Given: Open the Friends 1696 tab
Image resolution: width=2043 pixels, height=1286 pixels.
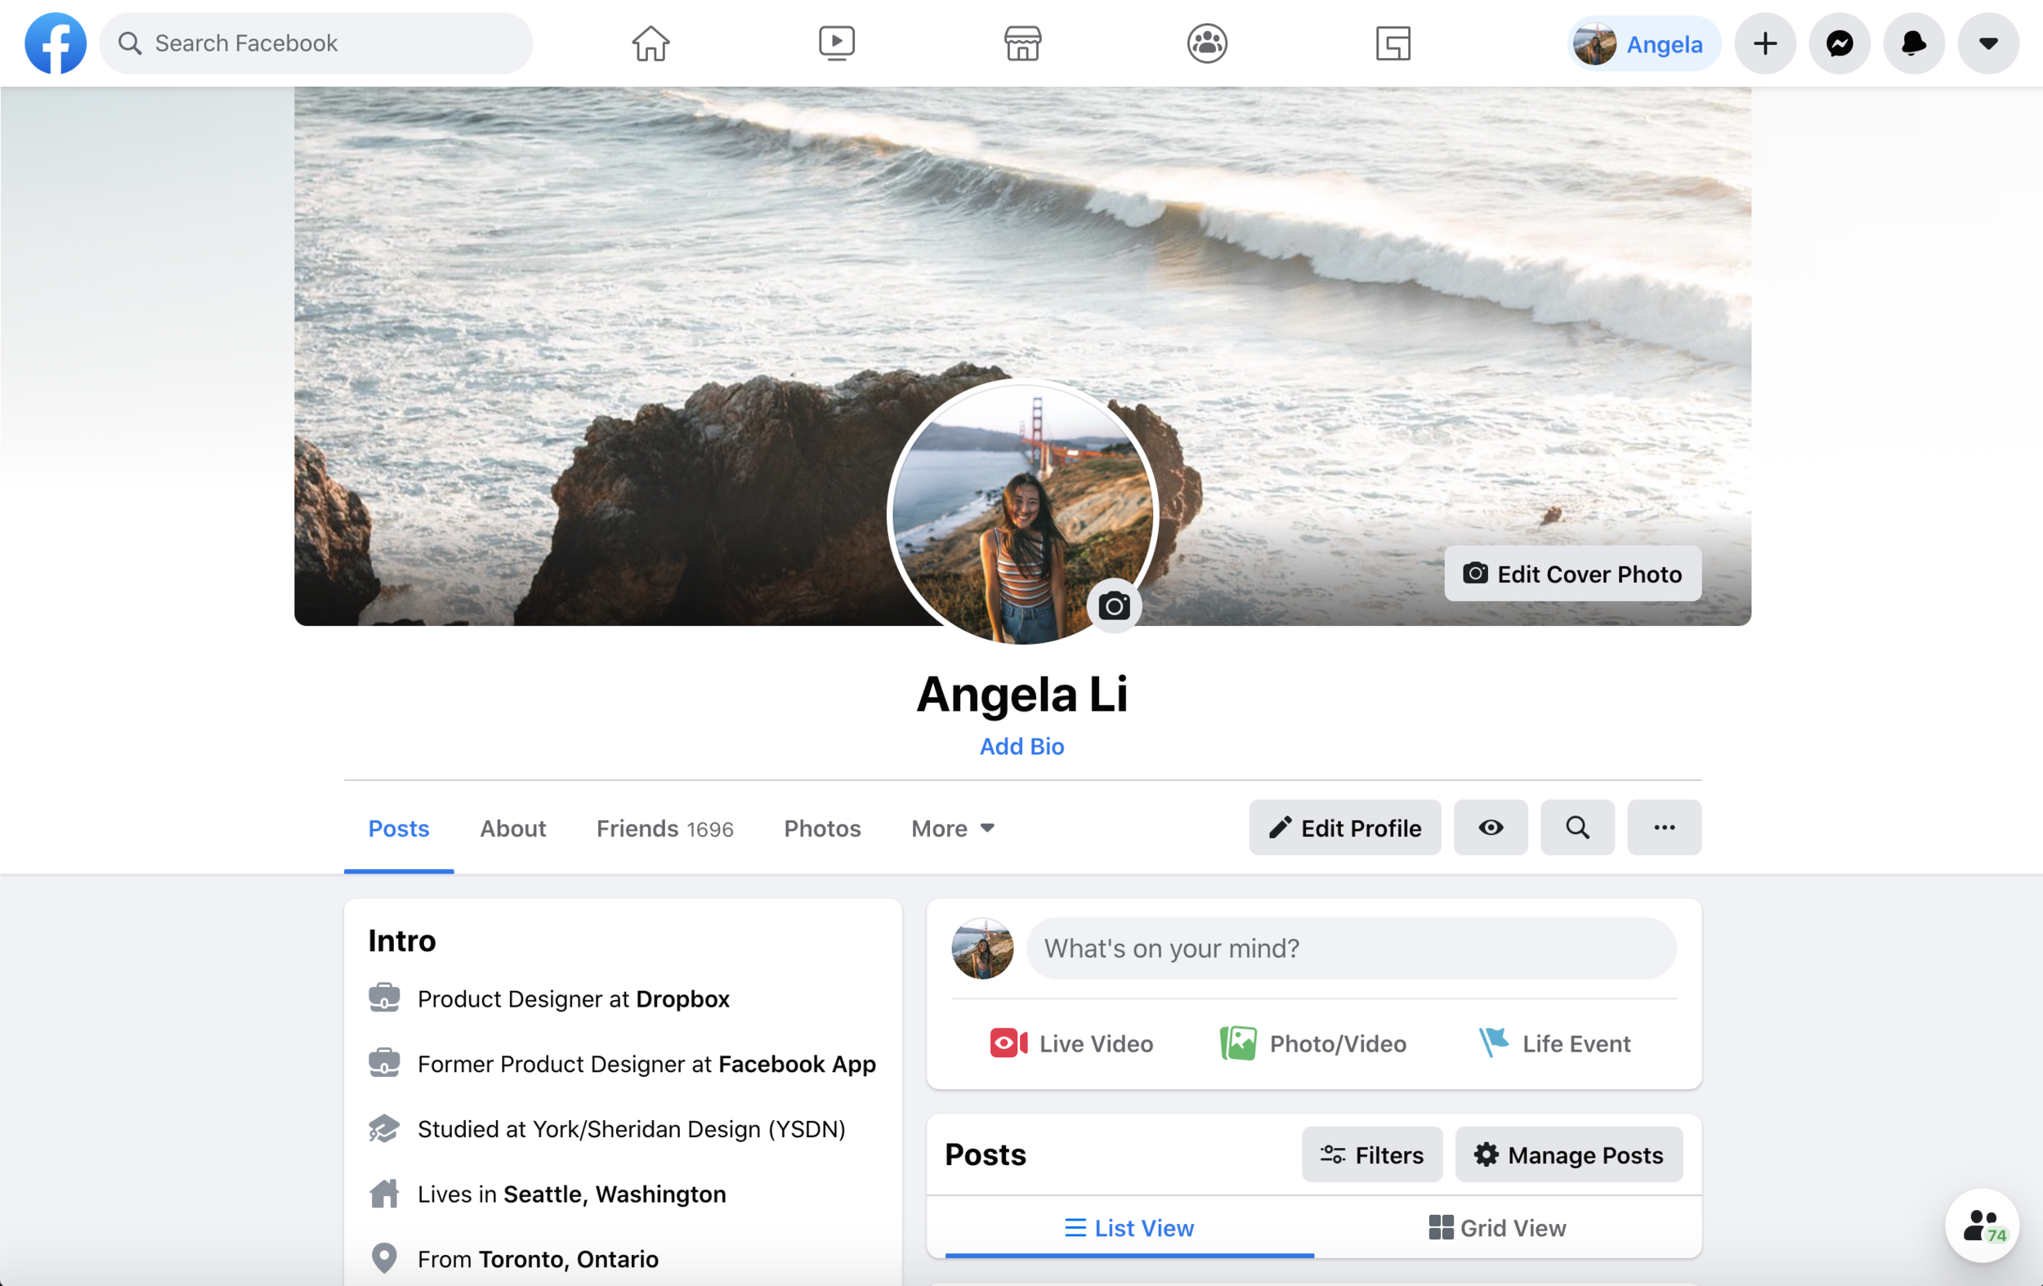Looking at the screenshot, I should (x=664, y=828).
